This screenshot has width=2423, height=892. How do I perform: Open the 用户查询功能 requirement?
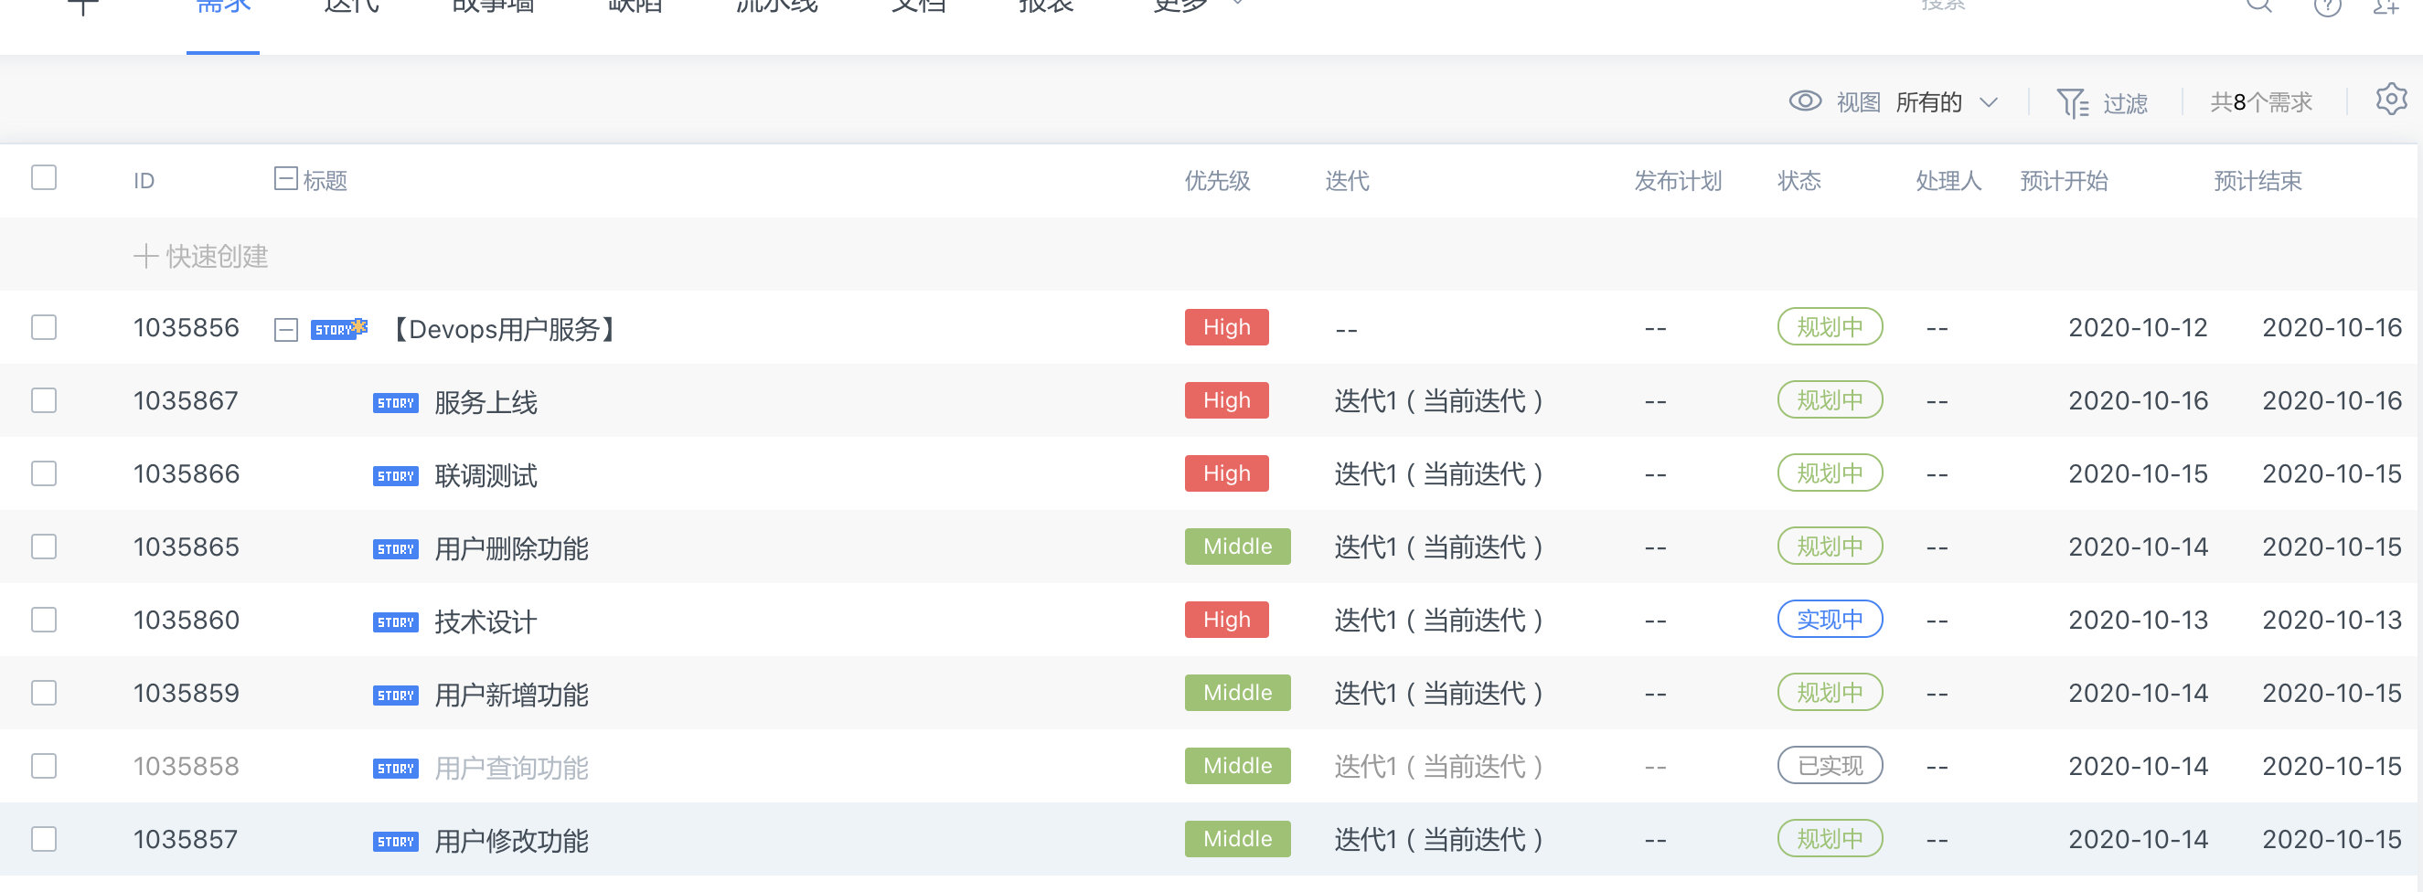coord(511,768)
